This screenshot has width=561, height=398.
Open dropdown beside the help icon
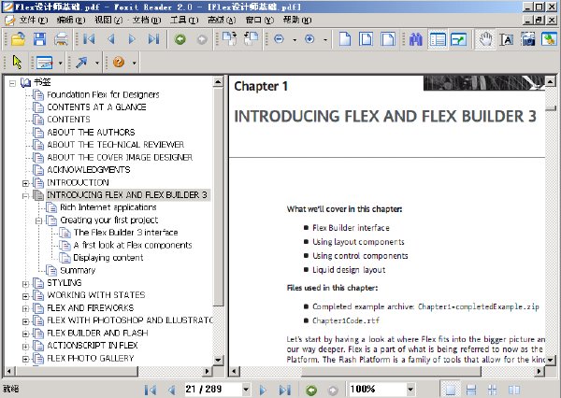tap(134, 63)
